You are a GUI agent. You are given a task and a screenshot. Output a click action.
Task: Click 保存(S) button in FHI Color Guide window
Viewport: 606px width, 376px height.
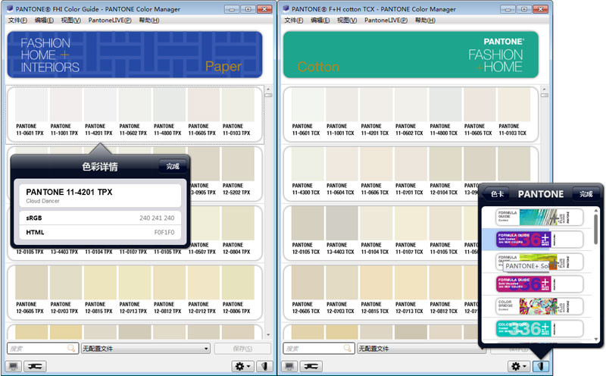(x=242, y=349)
